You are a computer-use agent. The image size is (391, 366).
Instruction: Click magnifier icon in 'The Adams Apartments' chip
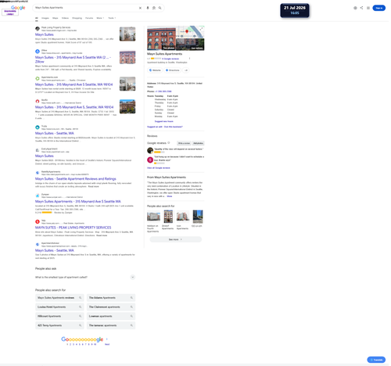coord(132,298)
